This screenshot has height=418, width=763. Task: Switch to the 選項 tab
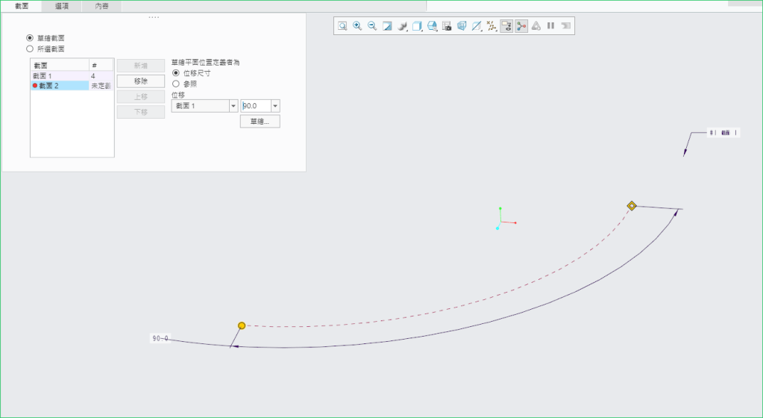(62, 6)
